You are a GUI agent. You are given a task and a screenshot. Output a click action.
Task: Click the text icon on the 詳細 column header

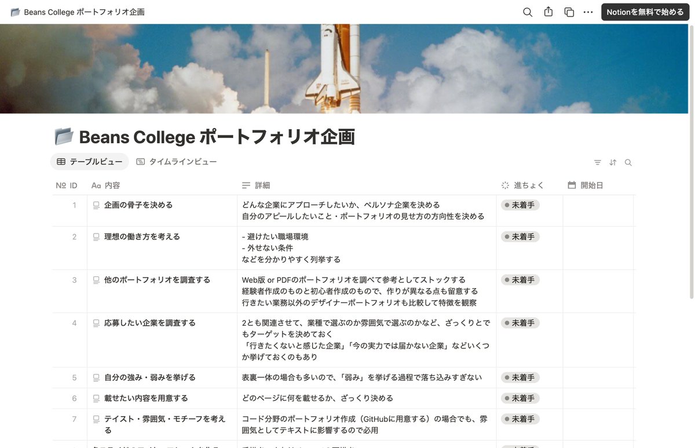pyautogui.click(x=247, y=185)
